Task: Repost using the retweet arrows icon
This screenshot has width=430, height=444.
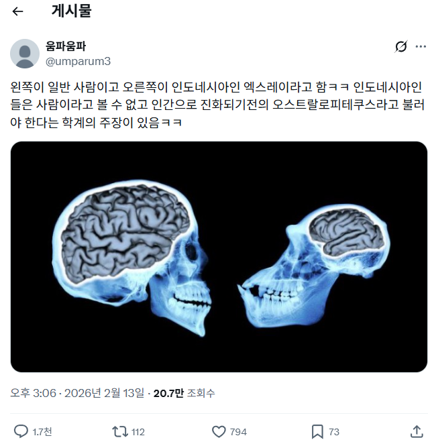Action: point(120,431)
